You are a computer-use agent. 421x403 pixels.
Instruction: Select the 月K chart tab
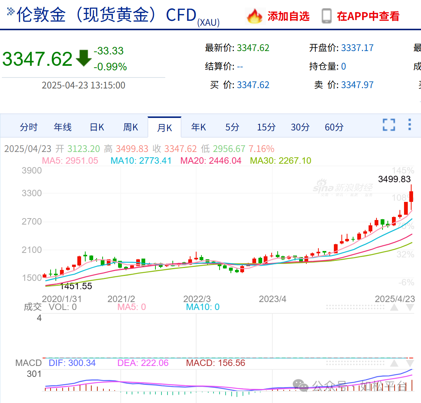pos(164,127)
